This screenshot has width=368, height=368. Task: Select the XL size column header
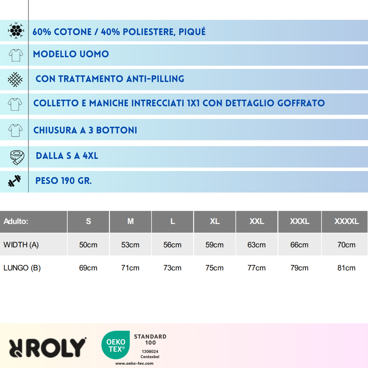point(215,221)
